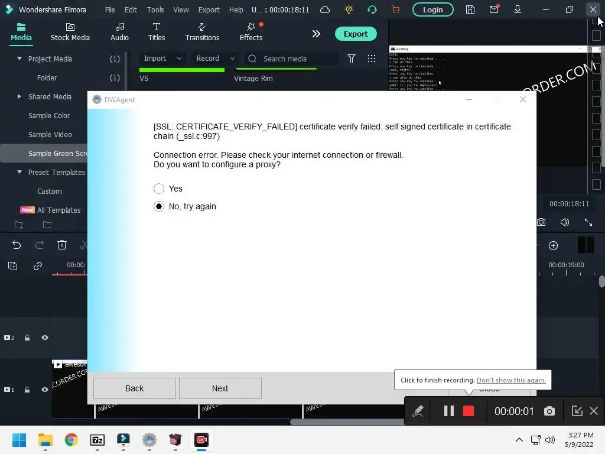
Task: Click the Login button
Action: [x=432, y=9]
